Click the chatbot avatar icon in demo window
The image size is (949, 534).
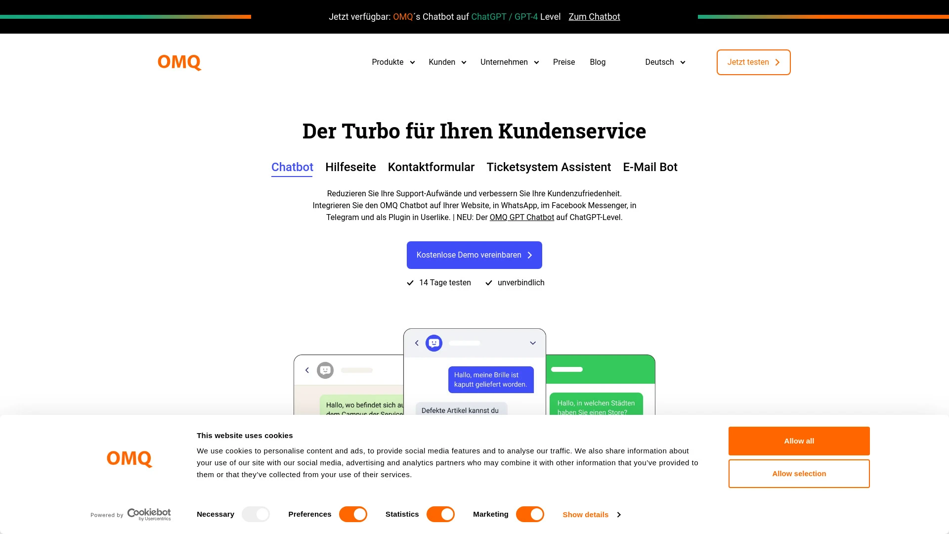pos(434,343)
